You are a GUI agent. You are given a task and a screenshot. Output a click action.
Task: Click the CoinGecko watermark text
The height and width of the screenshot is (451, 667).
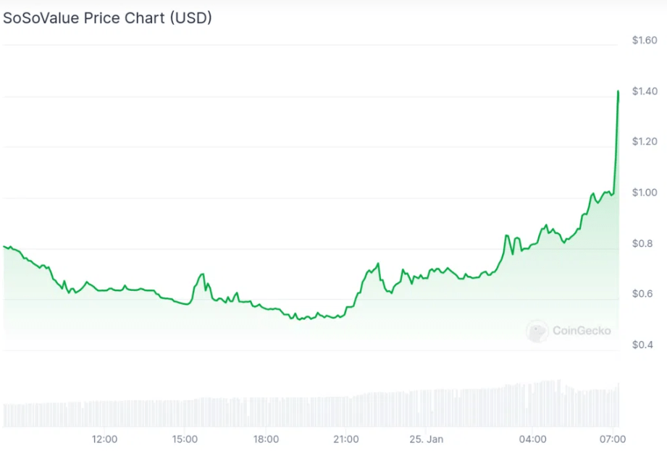coord(582,331)
